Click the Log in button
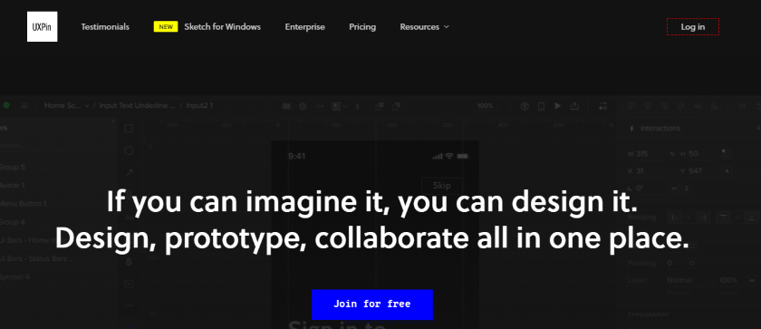This screenshot has height=329, width=761. (x=692, y=26)
